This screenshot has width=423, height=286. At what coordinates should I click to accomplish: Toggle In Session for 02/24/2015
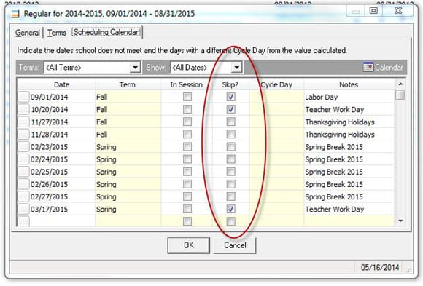point(187,159)
